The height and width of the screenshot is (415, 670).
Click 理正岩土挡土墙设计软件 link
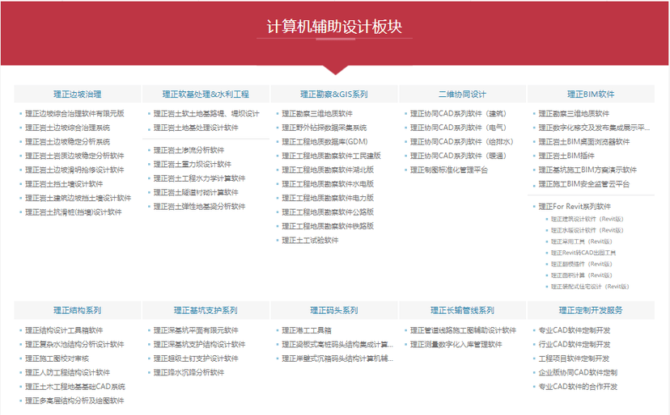click(x=64, y=184)
